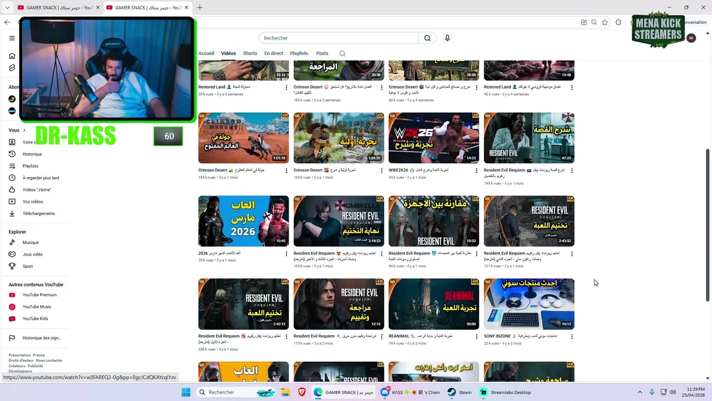
Task: Go to YouTube Home icon in mini sidebar
Action: tap(12, 56)
